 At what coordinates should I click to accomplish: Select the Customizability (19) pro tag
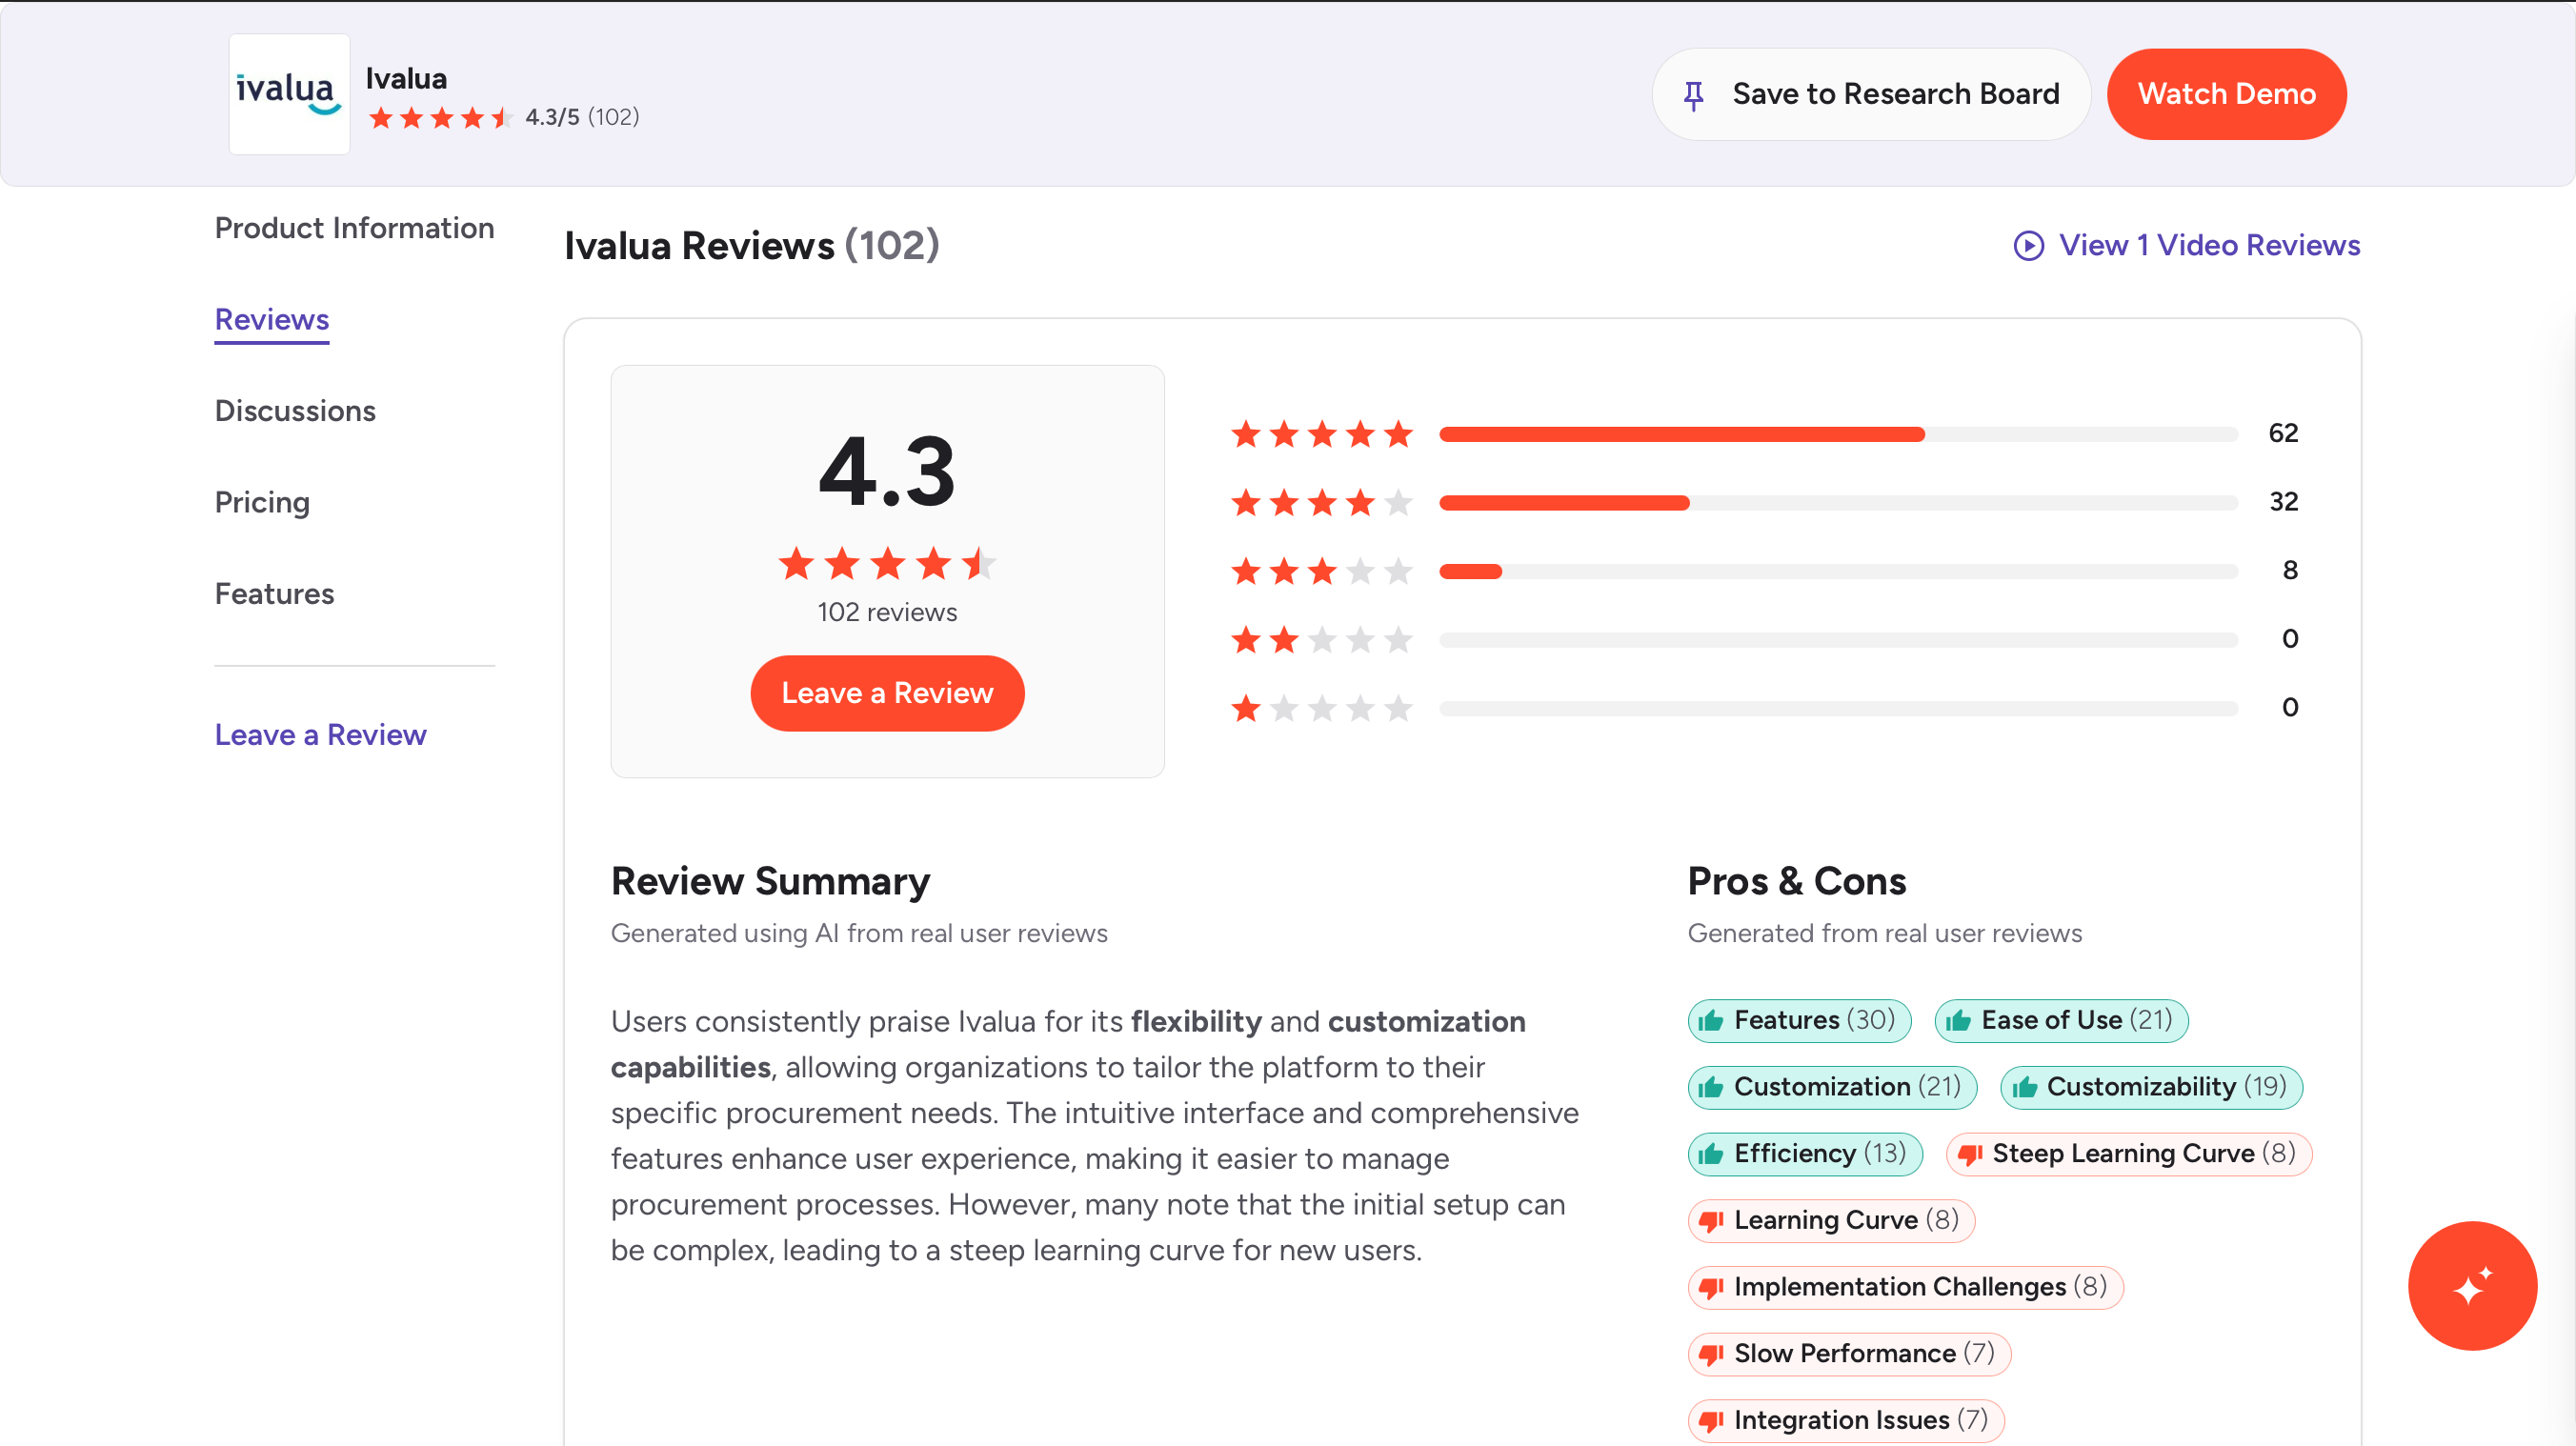[x=2151, y=1087]
